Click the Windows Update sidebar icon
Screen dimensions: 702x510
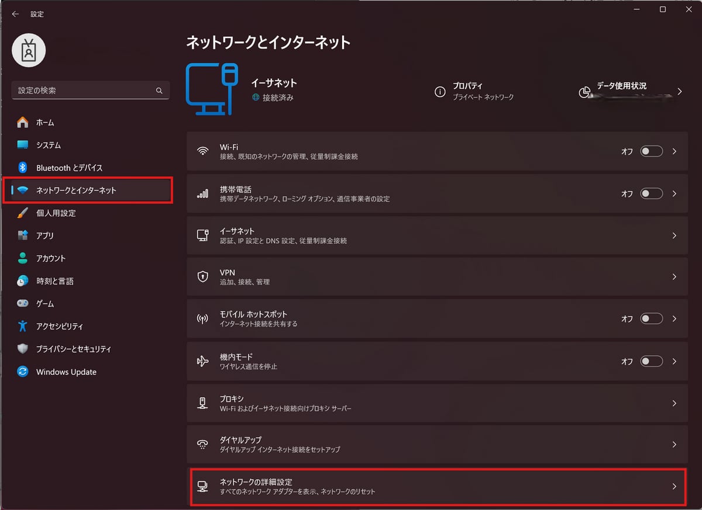(x=23, y=372)
